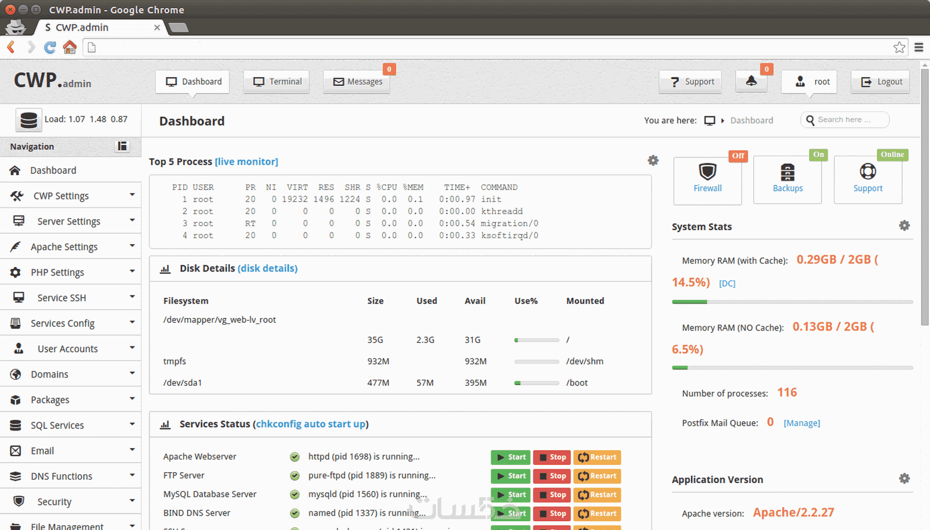This screenshot has height=530, width=930.
Task: Restart the BIND DNS Server
Action: [x=597, y=513]
